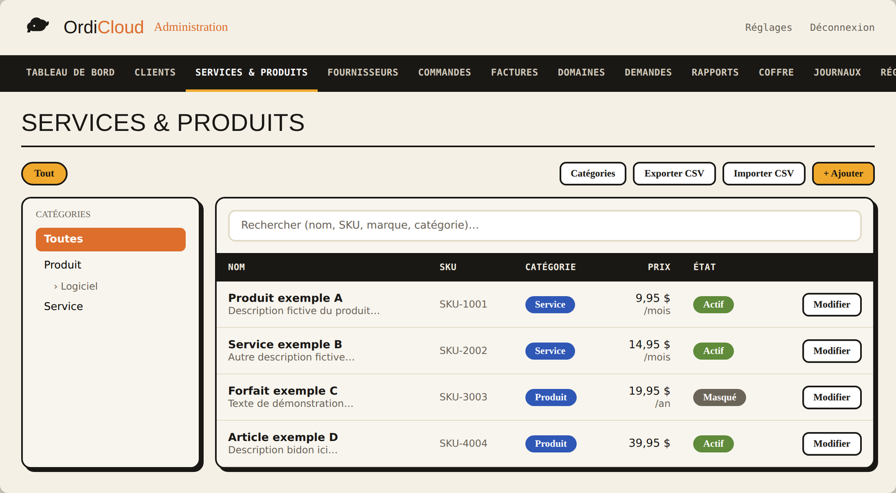Screen dimensions: 896x493
Task: Open the Catégories button
Action: click(593, 173)
